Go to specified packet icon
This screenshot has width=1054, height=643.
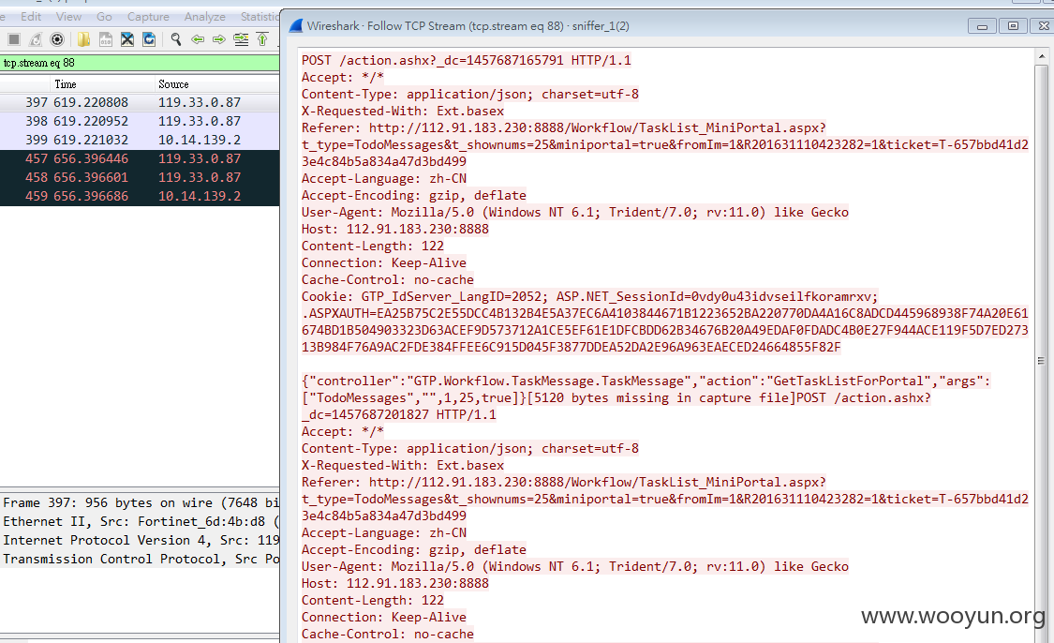tap(241, 39)
